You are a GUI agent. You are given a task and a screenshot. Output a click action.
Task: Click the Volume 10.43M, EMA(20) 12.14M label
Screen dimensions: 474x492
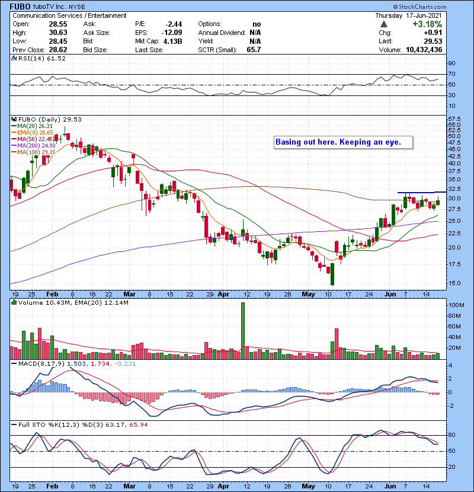click(x=73, y=302)
